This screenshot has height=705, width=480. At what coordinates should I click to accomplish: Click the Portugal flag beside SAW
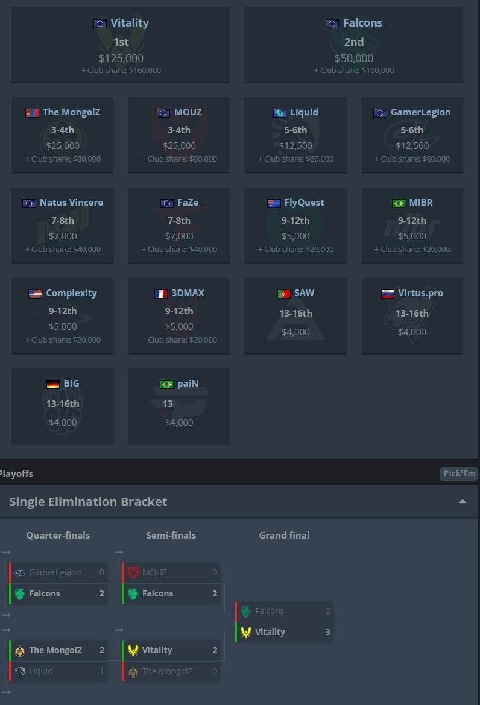coord(284,294)
